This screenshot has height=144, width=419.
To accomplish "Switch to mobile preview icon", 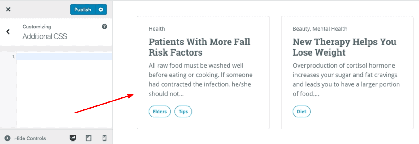I will tap(104, 138).
